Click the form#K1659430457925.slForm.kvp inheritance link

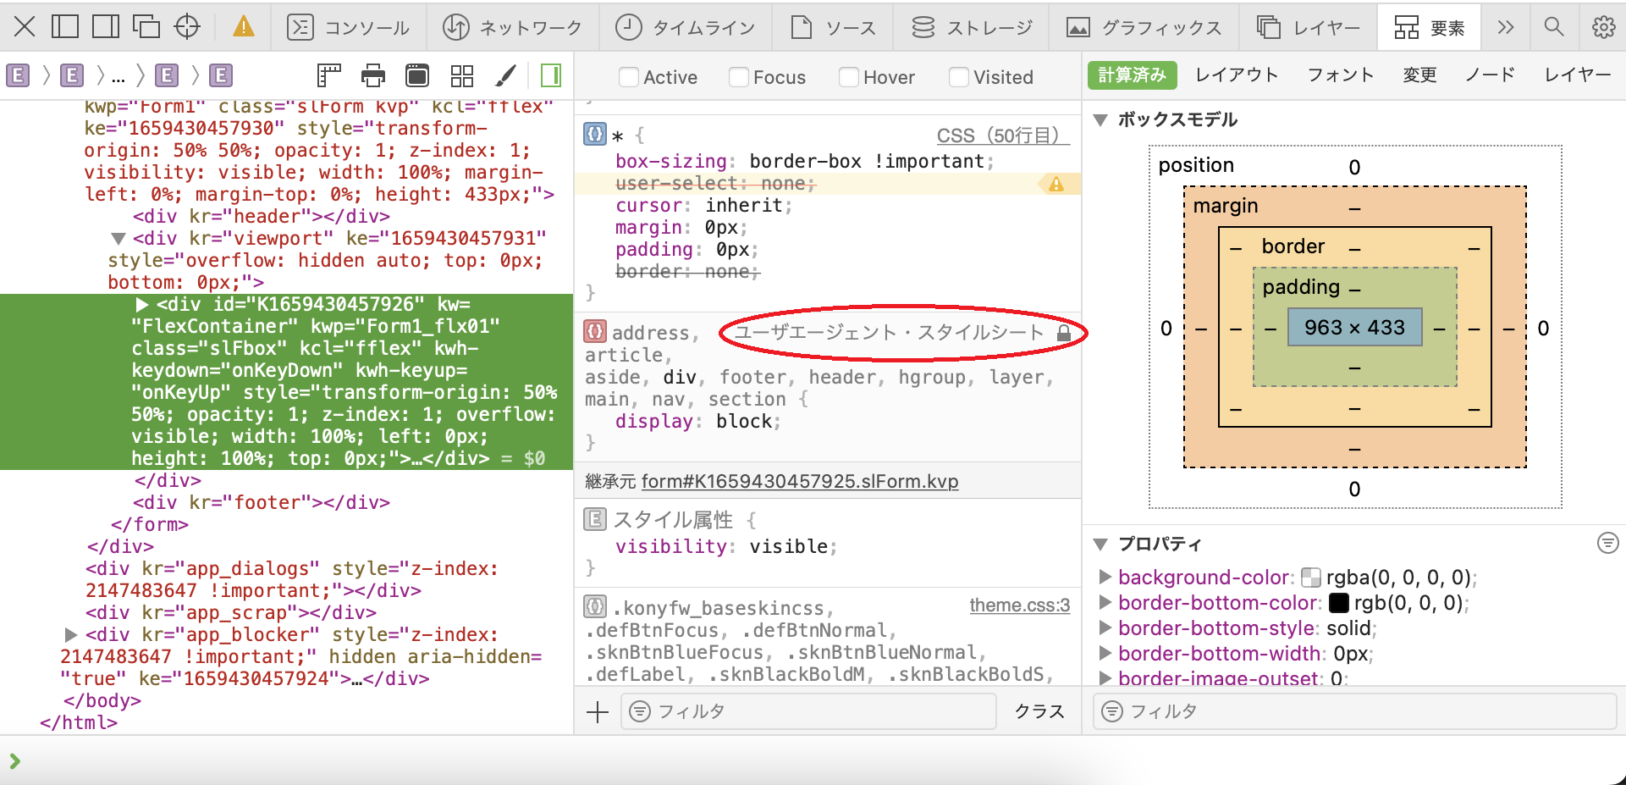tap(799, 481)
